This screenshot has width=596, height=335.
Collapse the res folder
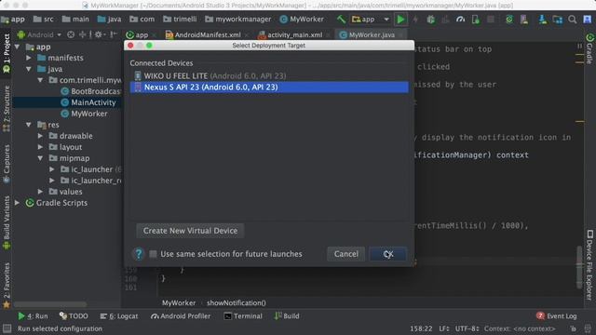29,125
